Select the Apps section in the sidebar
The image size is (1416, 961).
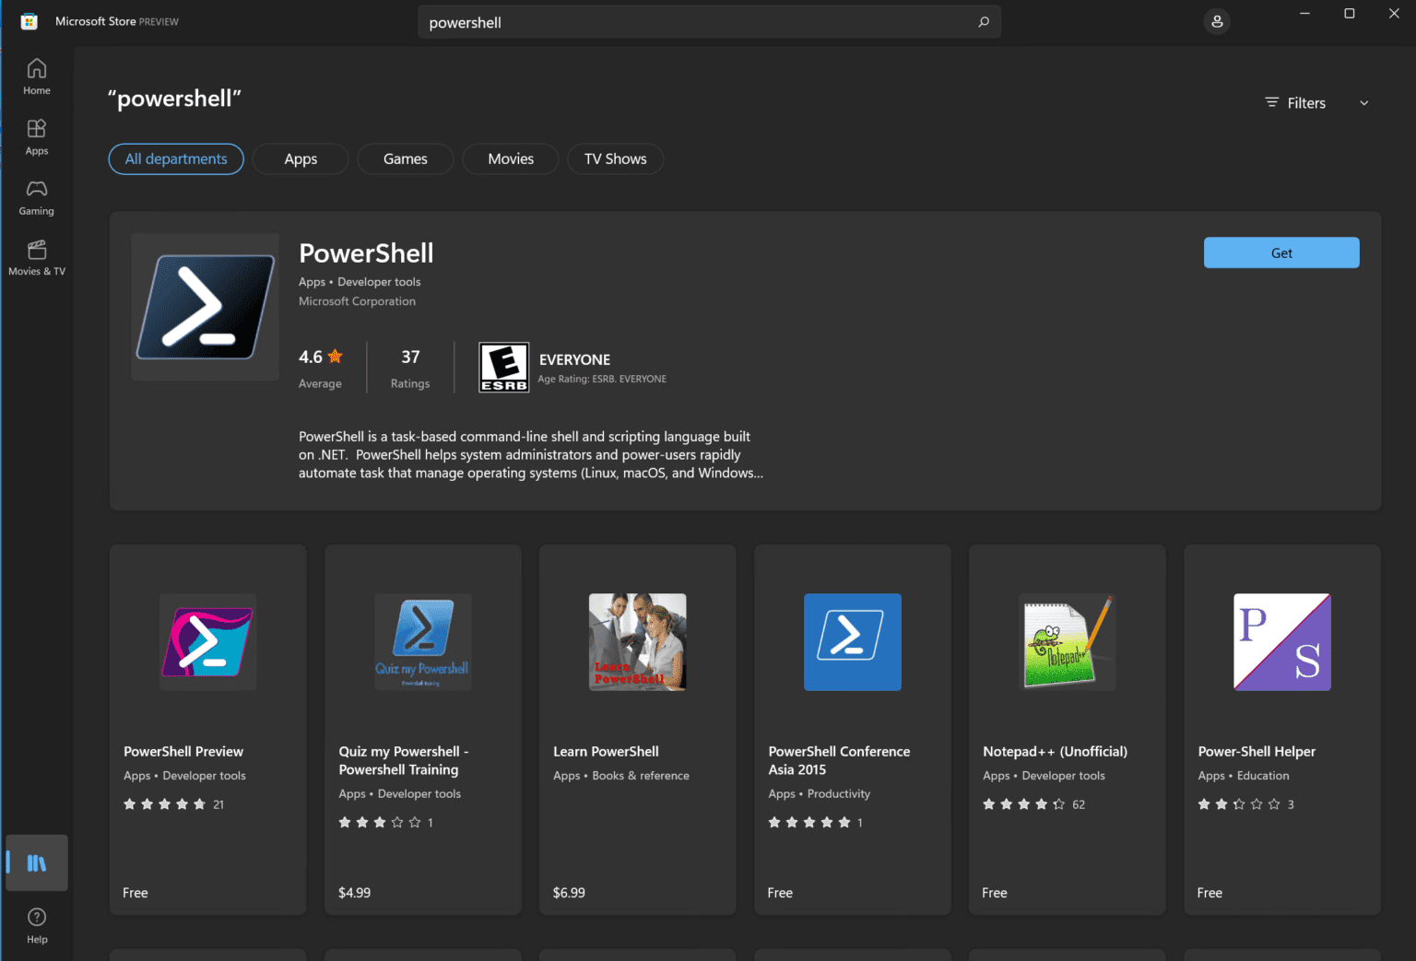(36, 136)
